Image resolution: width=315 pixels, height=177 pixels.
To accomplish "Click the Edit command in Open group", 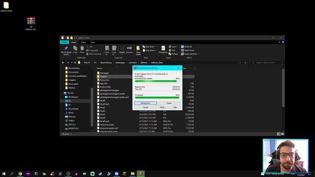I will [172, 50].
